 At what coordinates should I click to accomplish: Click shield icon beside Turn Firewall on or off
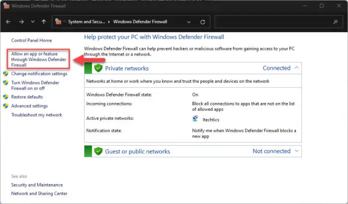click(6, 83)
